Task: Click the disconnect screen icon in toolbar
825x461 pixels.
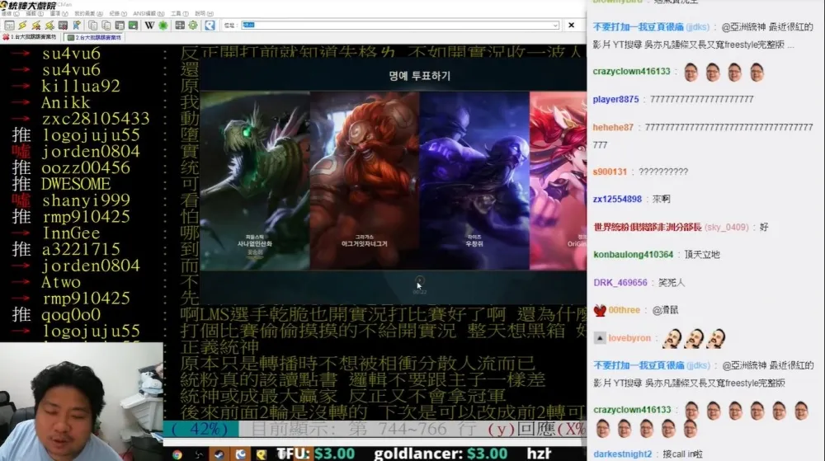Action: (64, 26)
